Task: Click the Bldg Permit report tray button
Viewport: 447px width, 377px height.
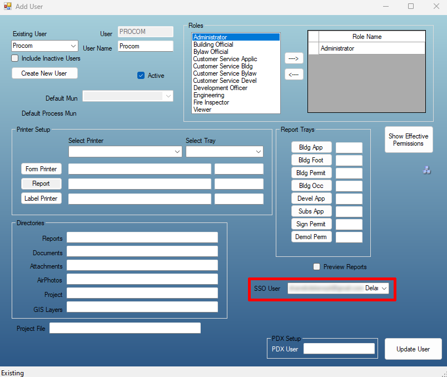Action: pos(311,172)
